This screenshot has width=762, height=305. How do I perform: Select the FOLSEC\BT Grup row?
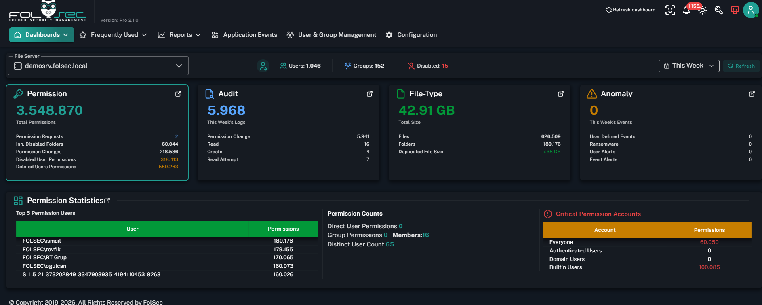(167, 257)
